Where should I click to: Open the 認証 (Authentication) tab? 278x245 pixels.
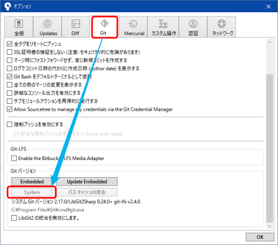193,27
